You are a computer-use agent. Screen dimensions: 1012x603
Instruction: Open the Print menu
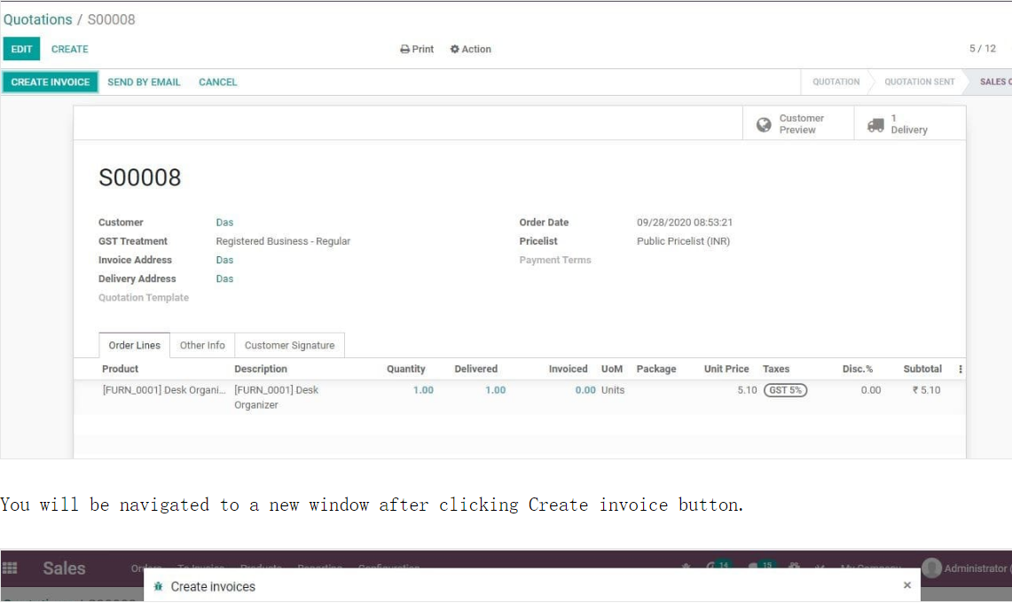(417, 49)
